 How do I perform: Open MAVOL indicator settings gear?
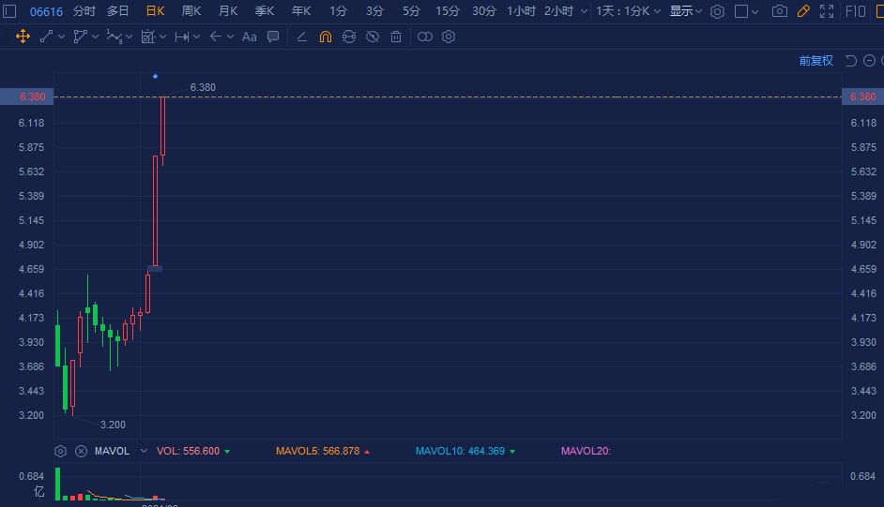[x=61, y=451]
